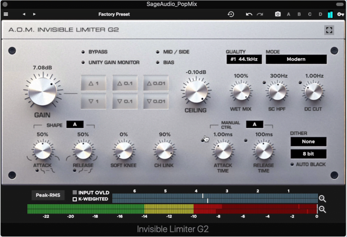The width and height of the screenshot is (347, 237).
Task: Decrease gain by 0.1 dB
Action: tap(125, 101)
